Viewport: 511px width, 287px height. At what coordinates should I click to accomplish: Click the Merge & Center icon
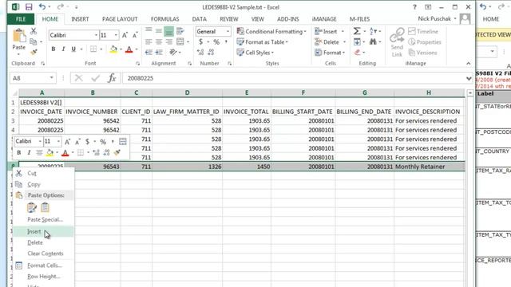tap(180, 42)
